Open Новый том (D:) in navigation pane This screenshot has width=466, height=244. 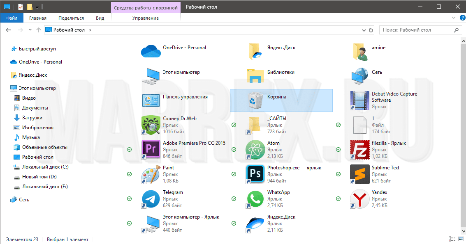click(39, 176)
